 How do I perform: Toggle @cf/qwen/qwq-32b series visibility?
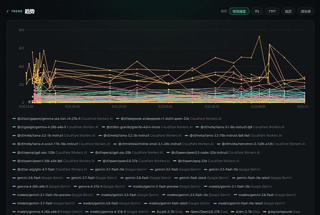[x=206, y=161]
